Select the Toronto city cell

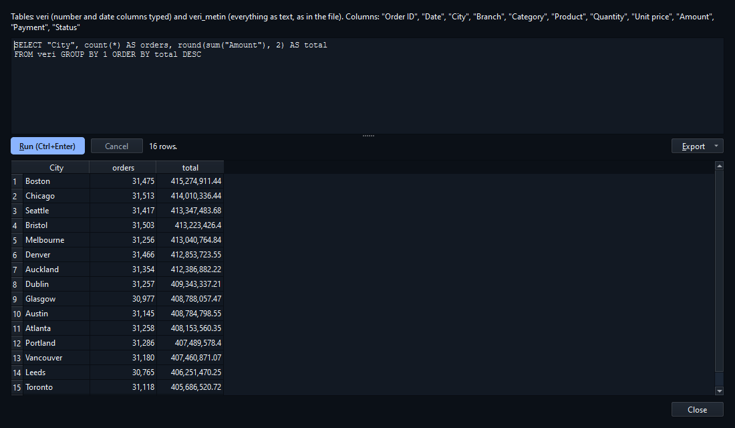[x=56, y=387]
